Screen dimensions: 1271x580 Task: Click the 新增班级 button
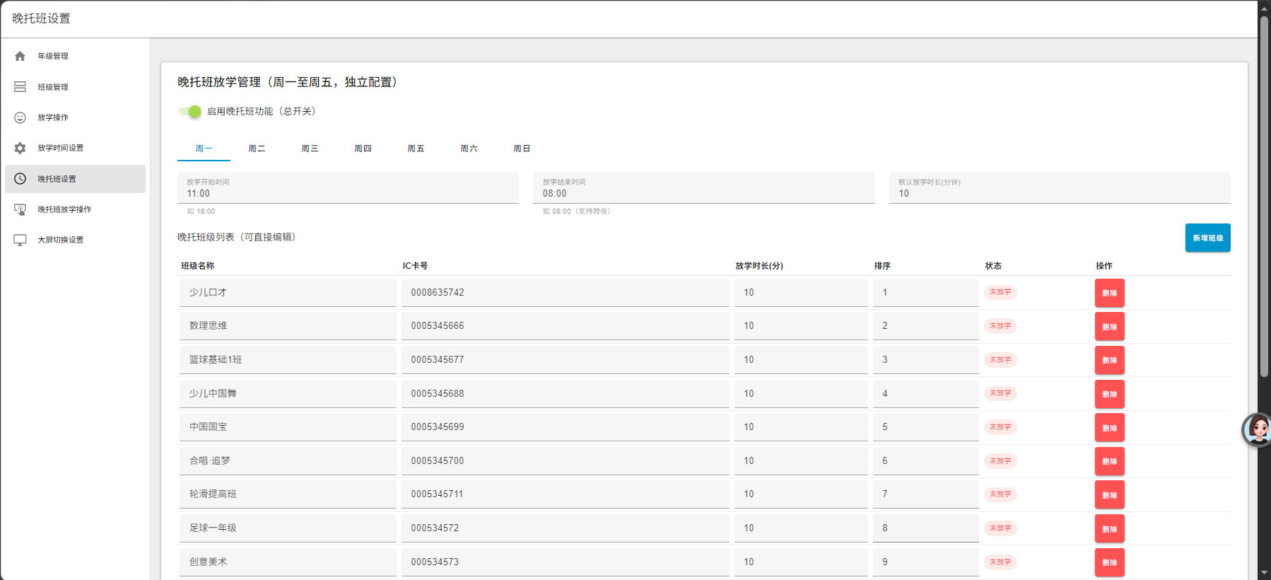(x=1207, y=238)
